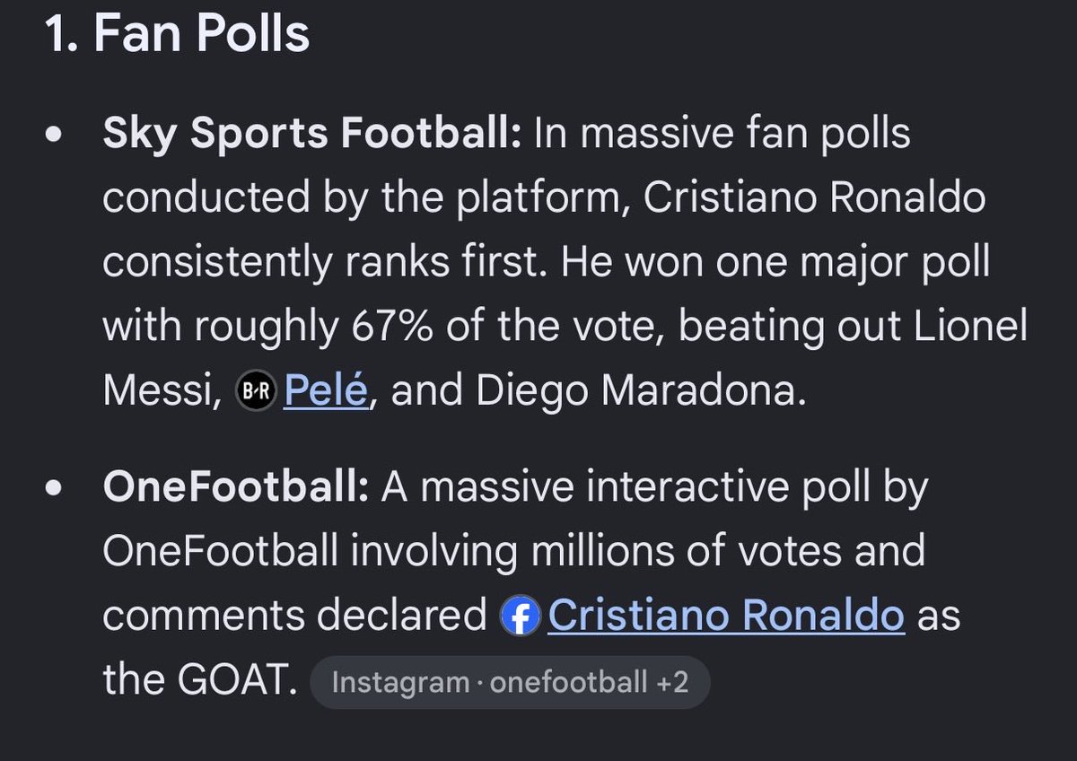The height and width of the screenshot is (761, 1077).
Task: Click the "1. Fan Polls" heading
Action: click(x=177, y=33)
